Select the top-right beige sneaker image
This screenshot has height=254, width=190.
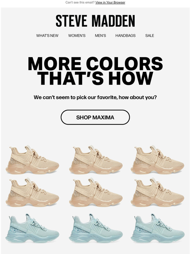(157, 160)
